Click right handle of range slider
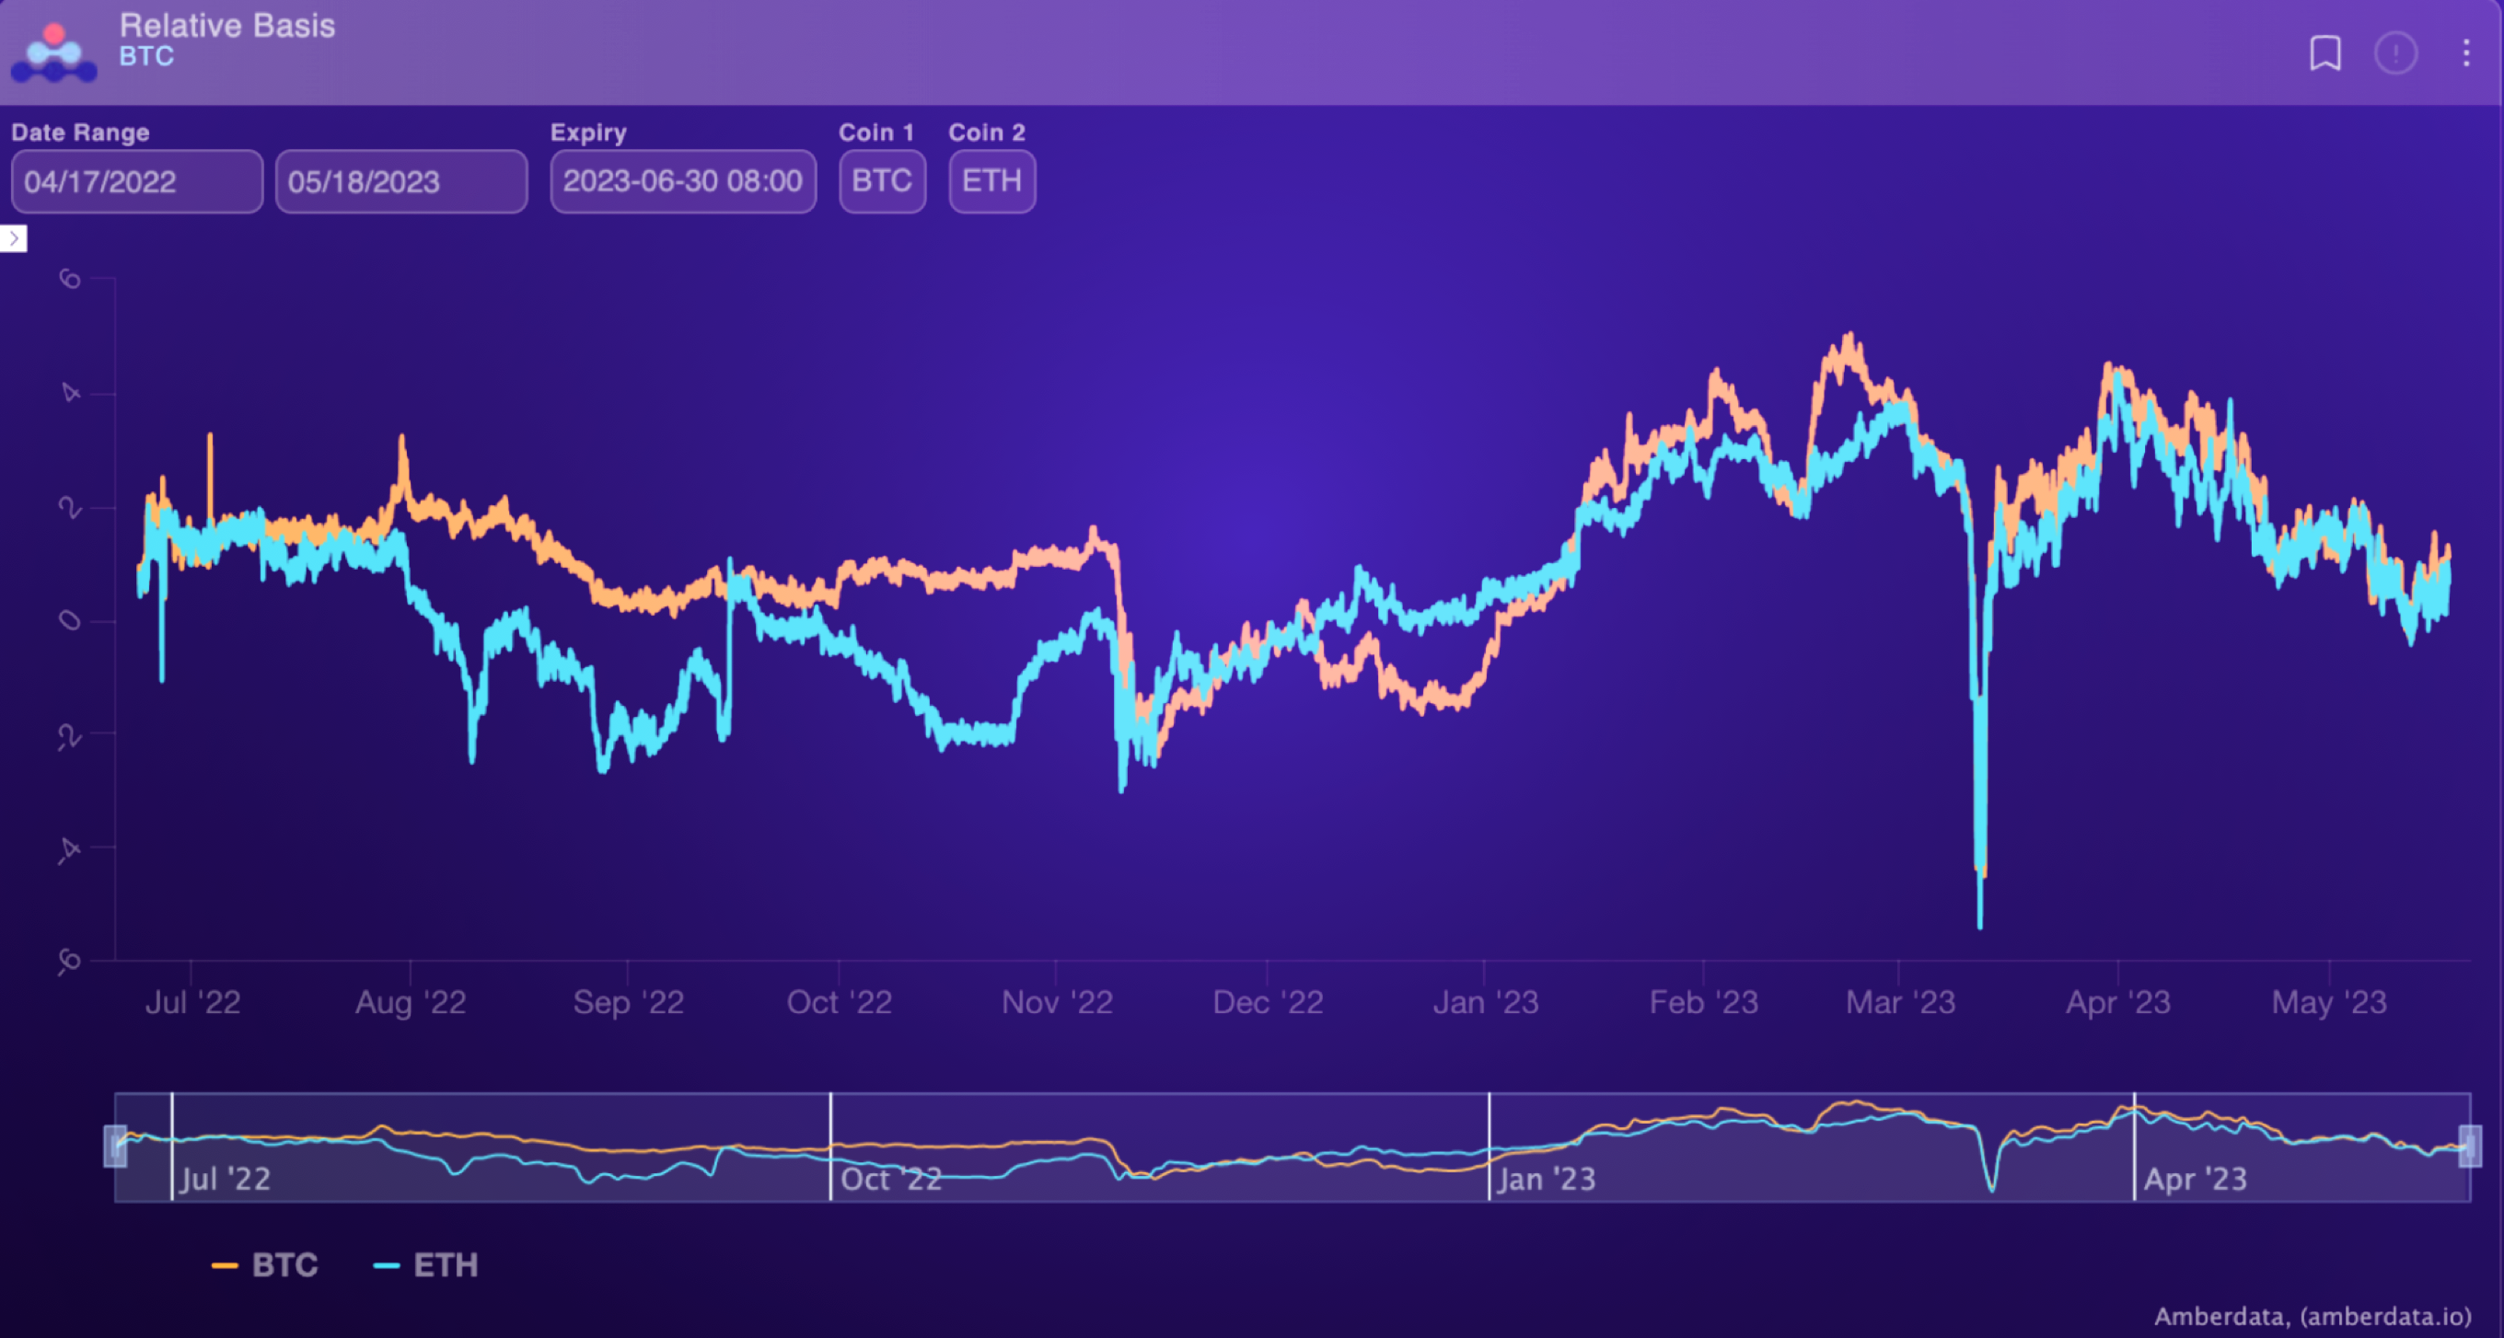2504x1338 pixels. pos(2469,1146)
